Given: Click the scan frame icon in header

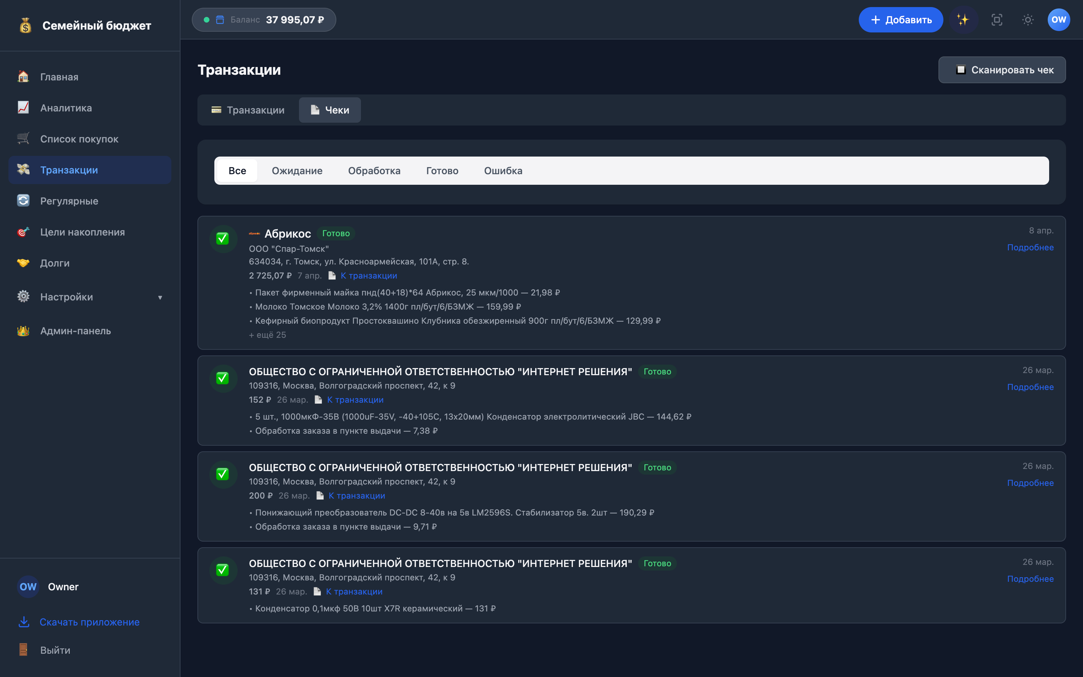Looking at the screenshot, I should (997, 20).
